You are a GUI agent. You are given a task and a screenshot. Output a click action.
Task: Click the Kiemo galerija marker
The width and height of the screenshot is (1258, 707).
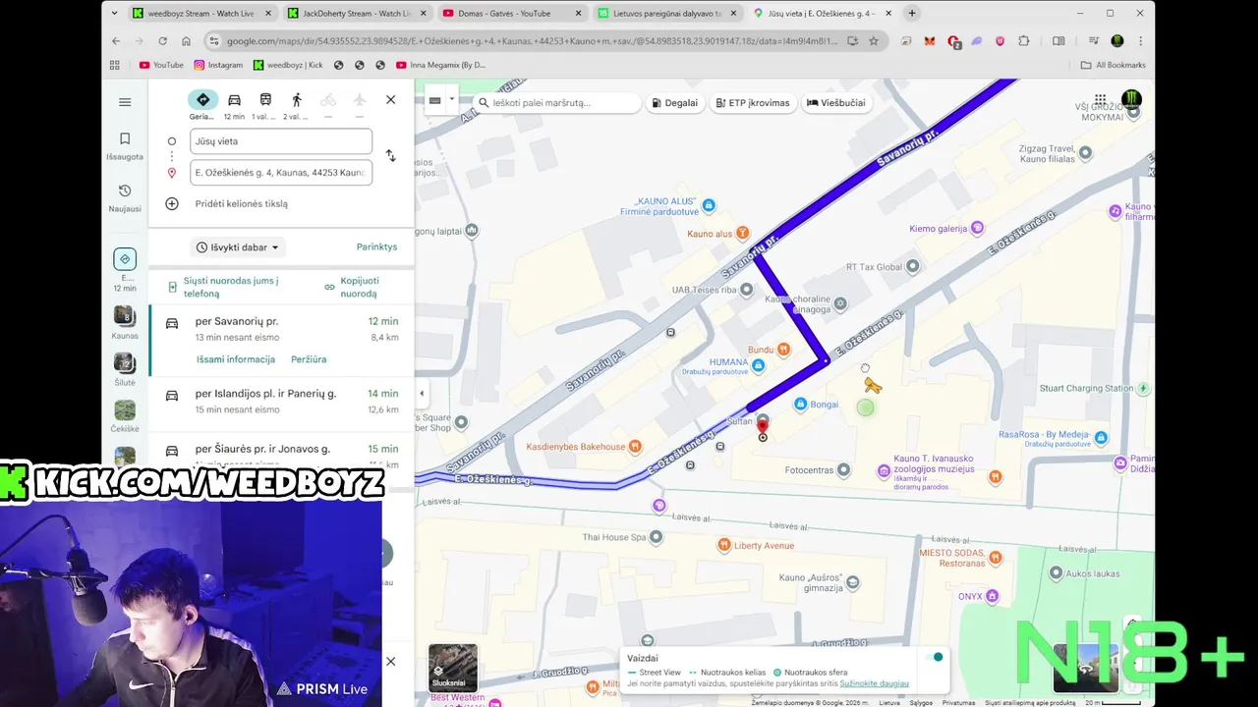(977, 228)
